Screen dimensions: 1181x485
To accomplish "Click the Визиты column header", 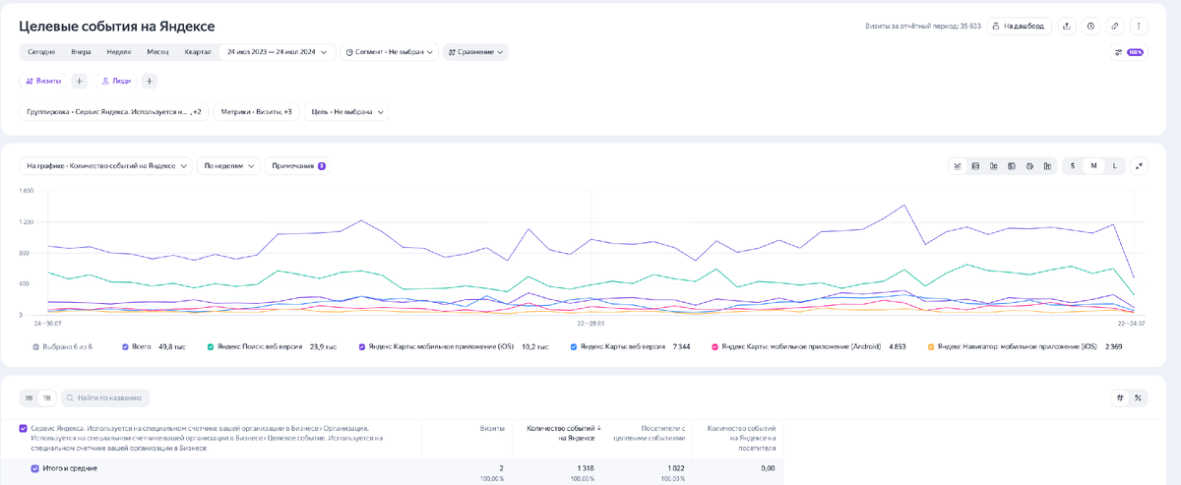I will tap(492, 429).
